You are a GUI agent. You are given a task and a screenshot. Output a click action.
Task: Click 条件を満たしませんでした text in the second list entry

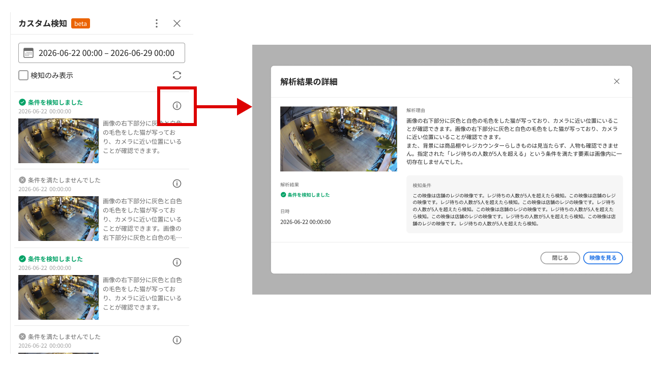pyautogui.click(x=65, y=180)
